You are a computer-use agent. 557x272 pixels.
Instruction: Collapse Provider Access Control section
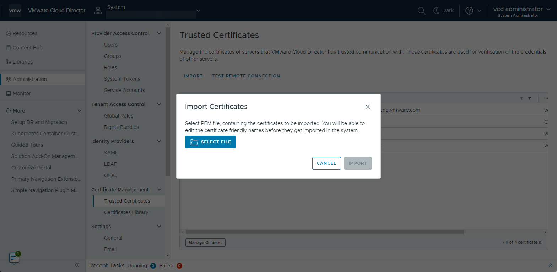coord(159,33)
